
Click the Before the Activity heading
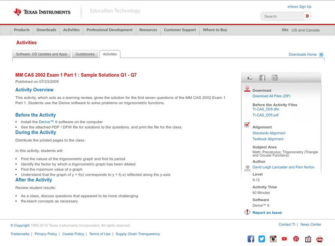pos(36,115)
